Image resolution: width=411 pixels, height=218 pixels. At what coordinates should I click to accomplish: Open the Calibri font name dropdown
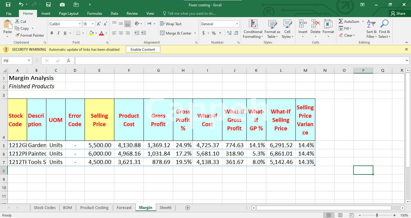click(80, 24)
